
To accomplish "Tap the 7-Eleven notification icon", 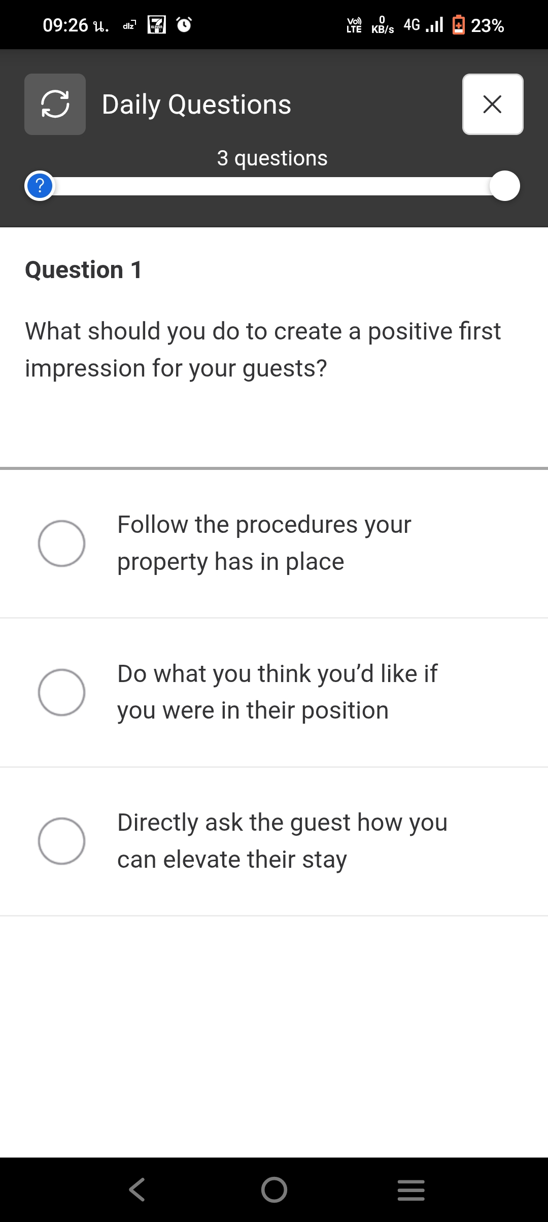I will (156, 24).
